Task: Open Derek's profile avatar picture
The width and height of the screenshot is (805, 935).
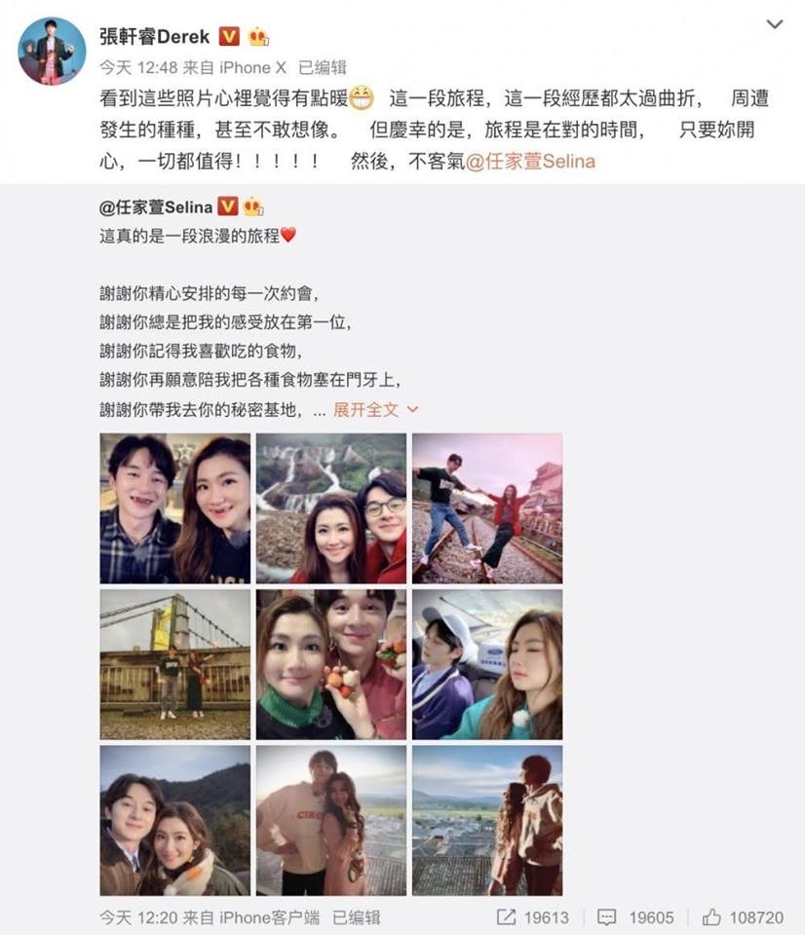Action: (x=53, y=51)
